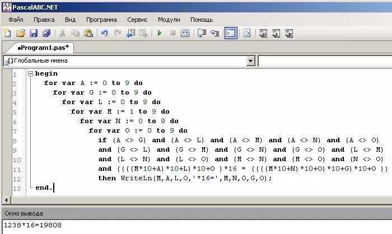
Task: Click line number 5 in gutter
Action: [15, 113]
